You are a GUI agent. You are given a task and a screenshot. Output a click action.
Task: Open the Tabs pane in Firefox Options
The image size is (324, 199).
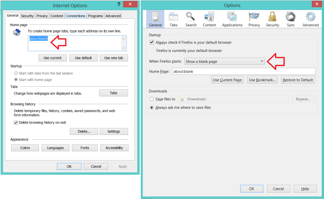tap(173, 19)
